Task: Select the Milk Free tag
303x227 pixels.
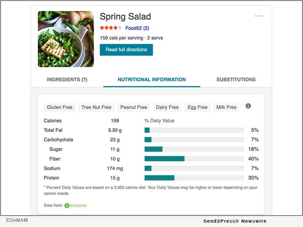Action: [226, 107]
